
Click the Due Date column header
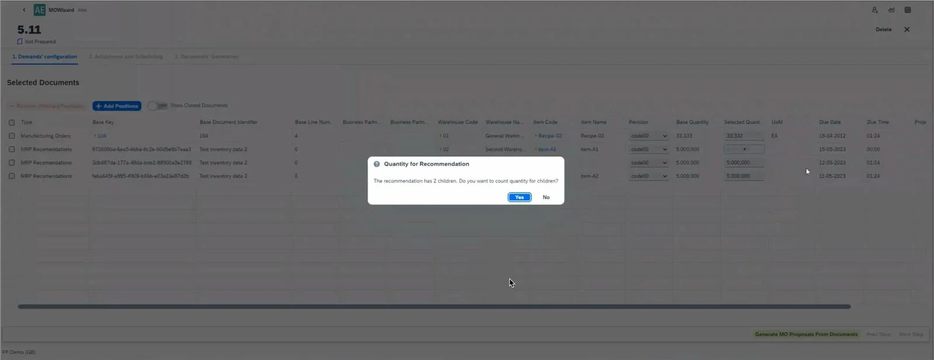pos(830,123)
